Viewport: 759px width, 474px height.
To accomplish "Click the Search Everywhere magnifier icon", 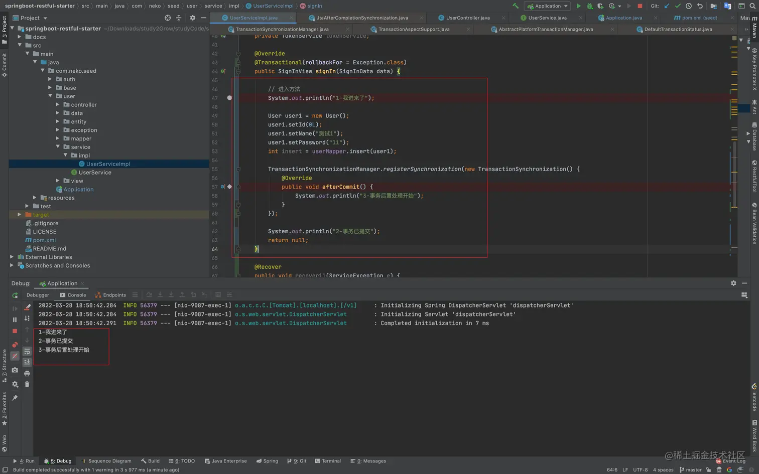I will click(x=752, y=6).
